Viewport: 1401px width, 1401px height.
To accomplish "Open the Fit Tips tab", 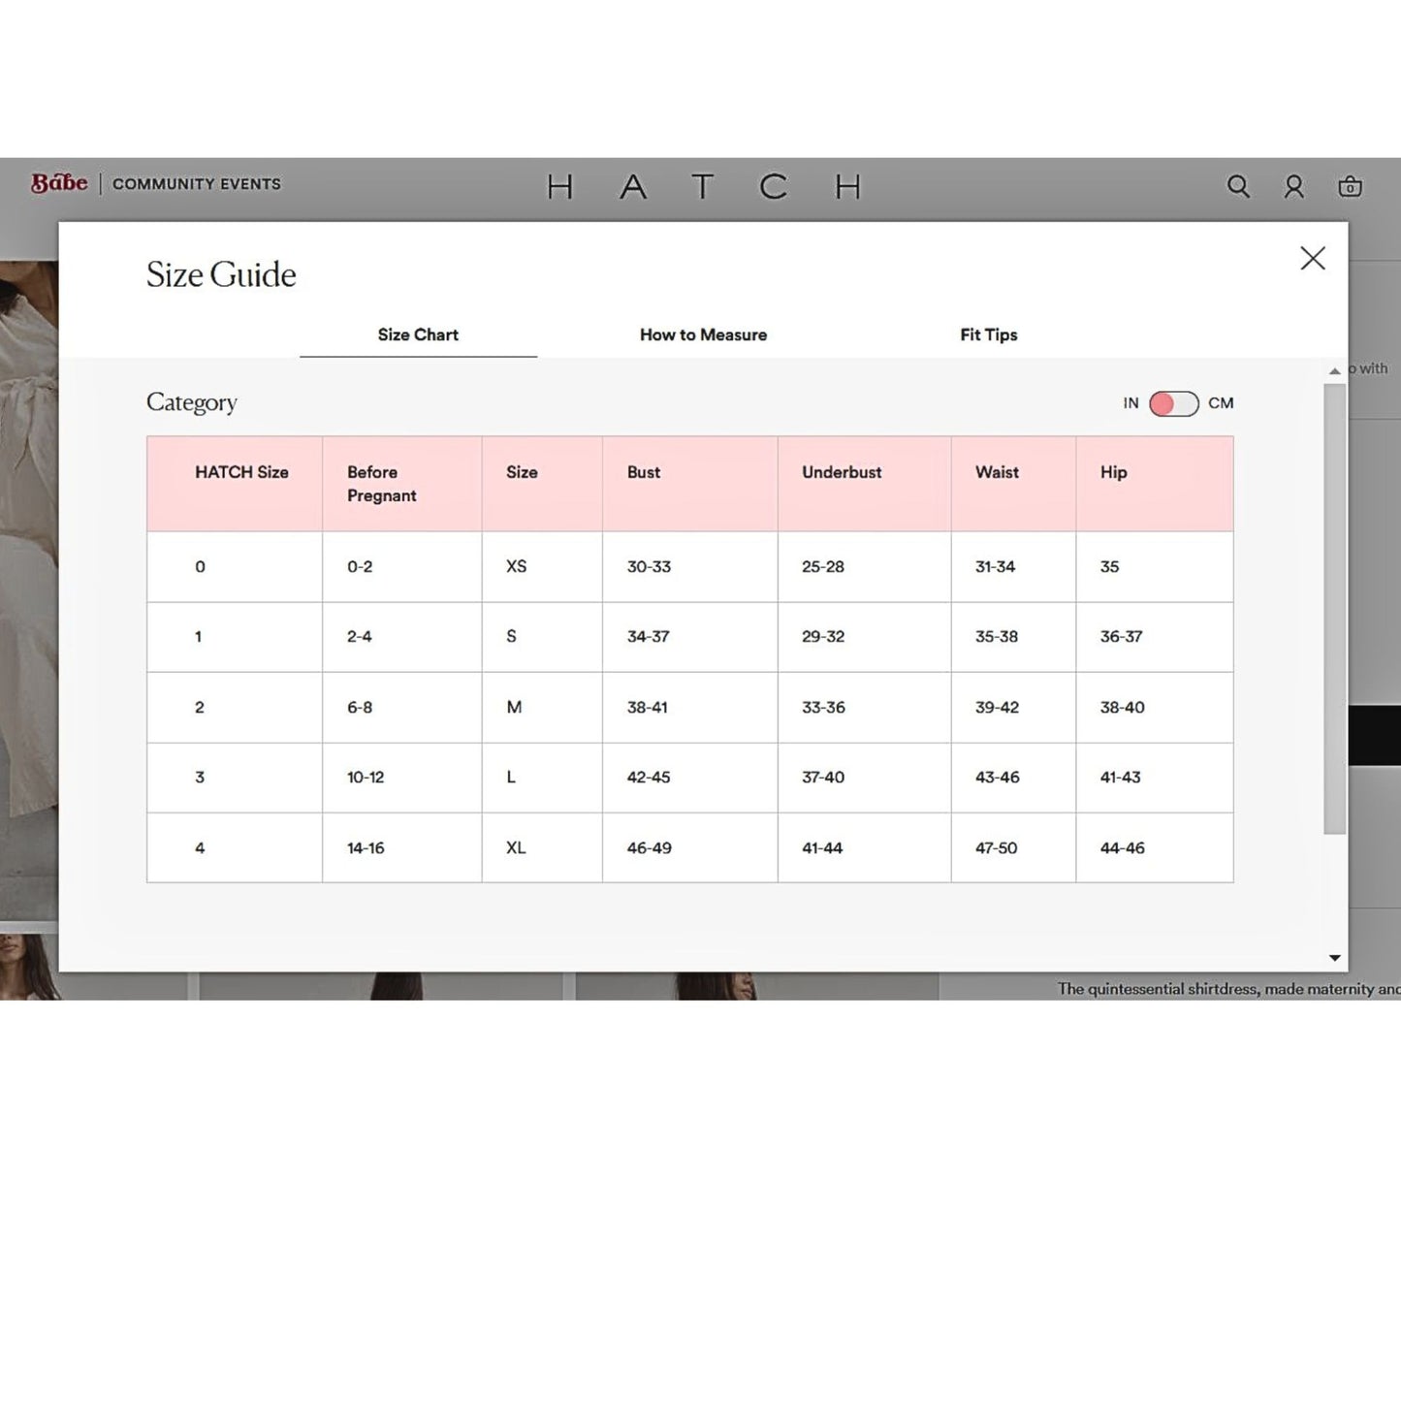I will (988, 334).
